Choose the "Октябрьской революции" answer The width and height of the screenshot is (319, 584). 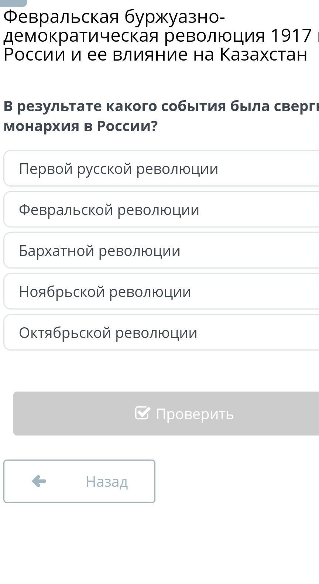point(108,333)
